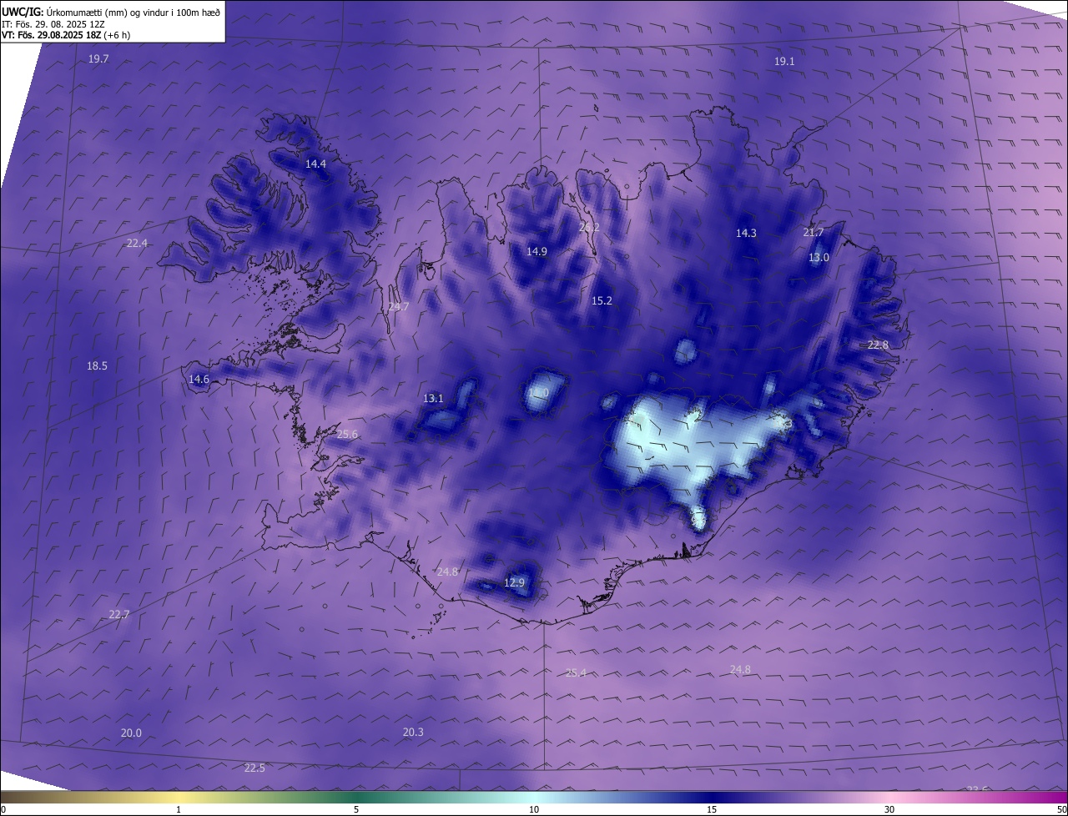The height and width of the screenshot is (816, 1068).
Task: Click the yellow segment of the color scale
Action: coord(179,798)
